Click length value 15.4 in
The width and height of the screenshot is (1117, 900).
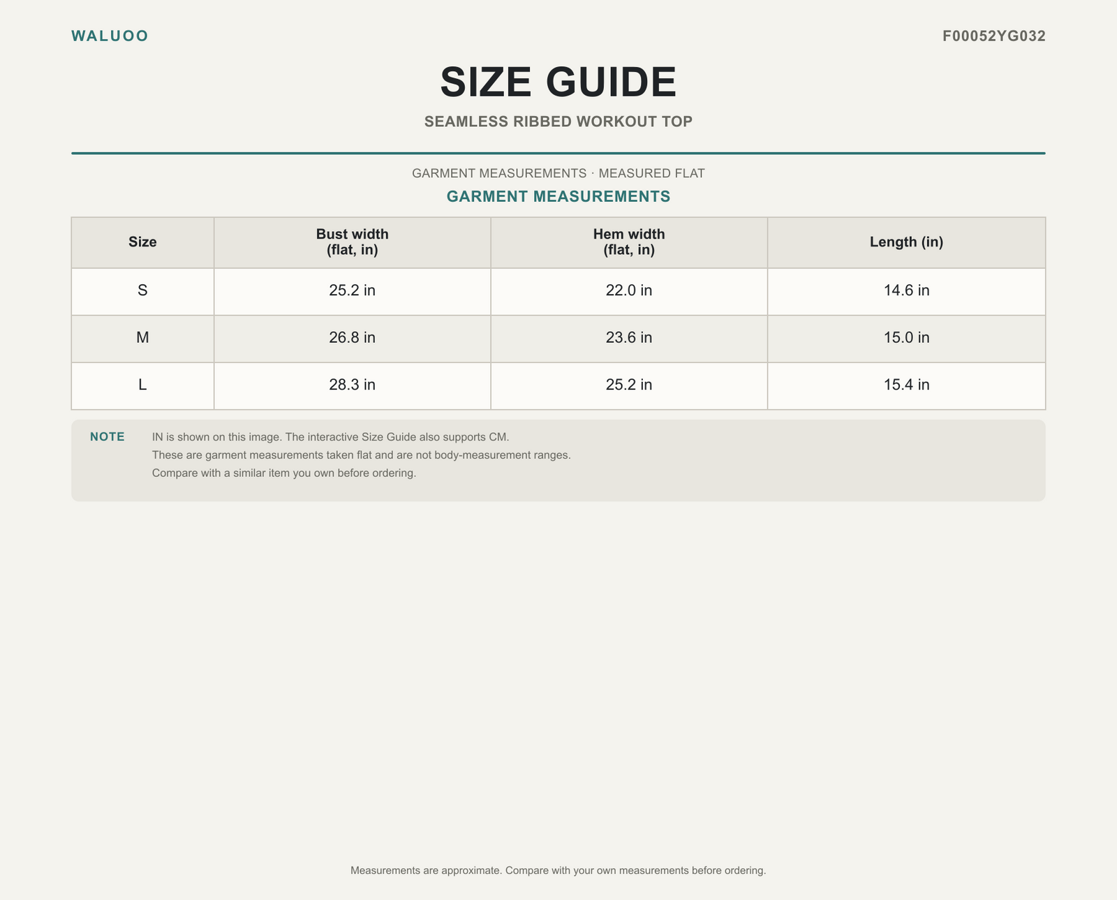point(906,385)
